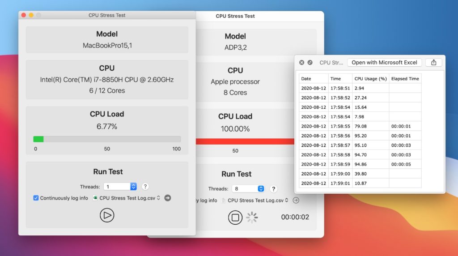Click the MacBookPro15,1 model text

pos(107,46)
